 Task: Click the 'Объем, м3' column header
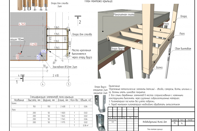(86, 100)
